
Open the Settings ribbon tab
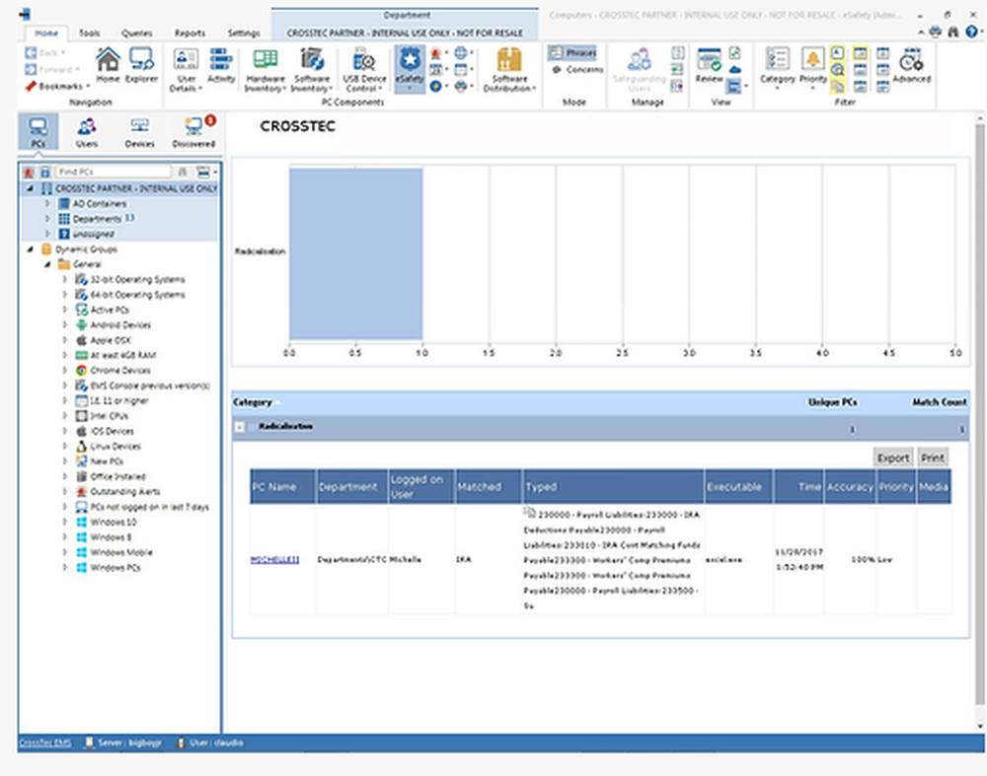coord(244,33)
